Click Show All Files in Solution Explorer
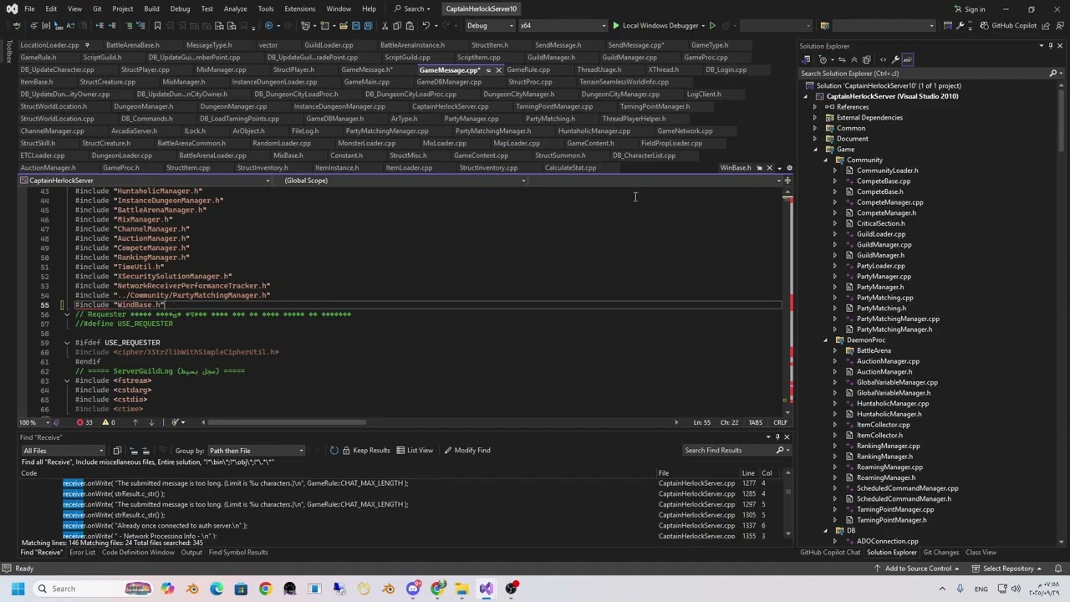 pyautogui.click(x=867, y=59)
